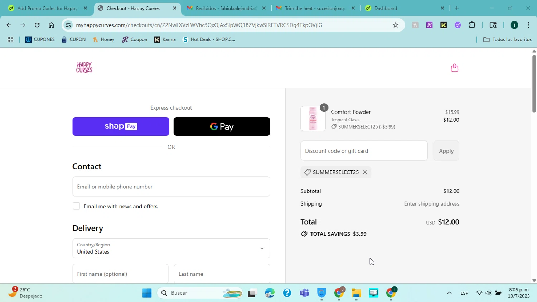Image resolution: width=537 pixels, height=302 pixels.
Task: Open the apps grid in bookmarks bar
Action: 10,40
